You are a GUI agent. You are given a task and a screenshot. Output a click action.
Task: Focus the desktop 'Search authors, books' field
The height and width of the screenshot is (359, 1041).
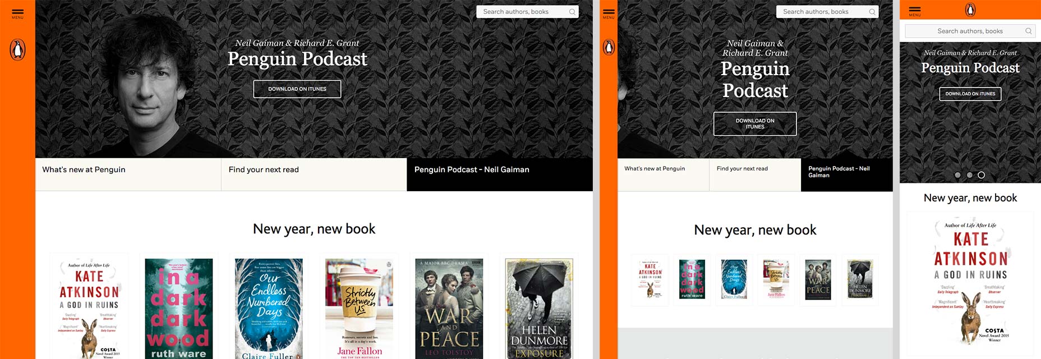pyautogui.click(x=527, y=12)
